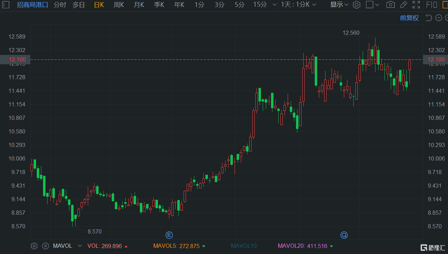Open the 1天:1分K dropdown
Image resolution: width=448 pixels, height=254 pixels.
pos(298,5)
